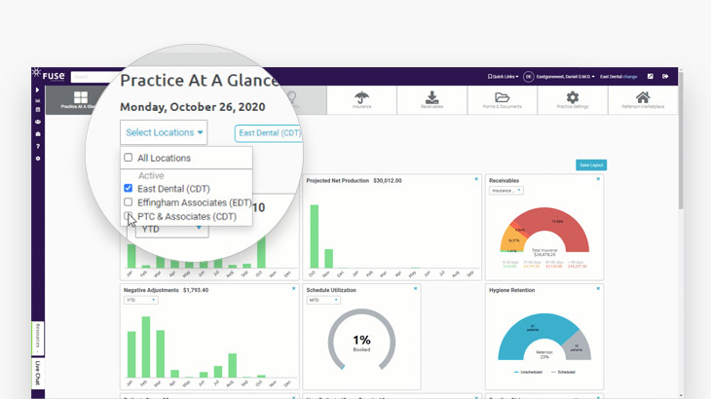Viewport: 711px width, 399px height.
Task: Select the Practice Settings tile label
Action: 573,107
